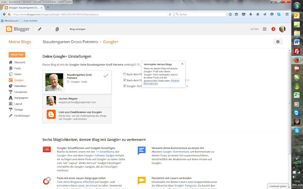Click the Pocket icon in Firefox toolbar

click(243, 14)
